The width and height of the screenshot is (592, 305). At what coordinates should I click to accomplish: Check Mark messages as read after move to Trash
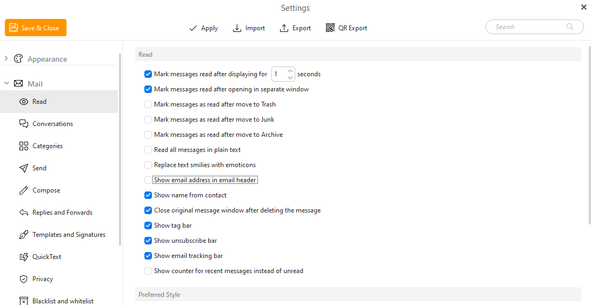(x=148, y=104)
